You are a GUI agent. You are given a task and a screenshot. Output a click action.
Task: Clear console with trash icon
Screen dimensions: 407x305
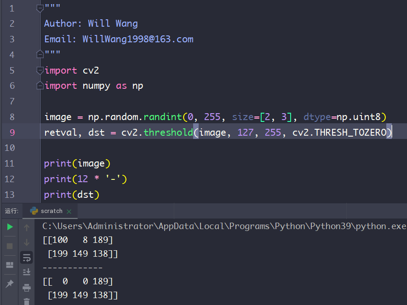27,301
